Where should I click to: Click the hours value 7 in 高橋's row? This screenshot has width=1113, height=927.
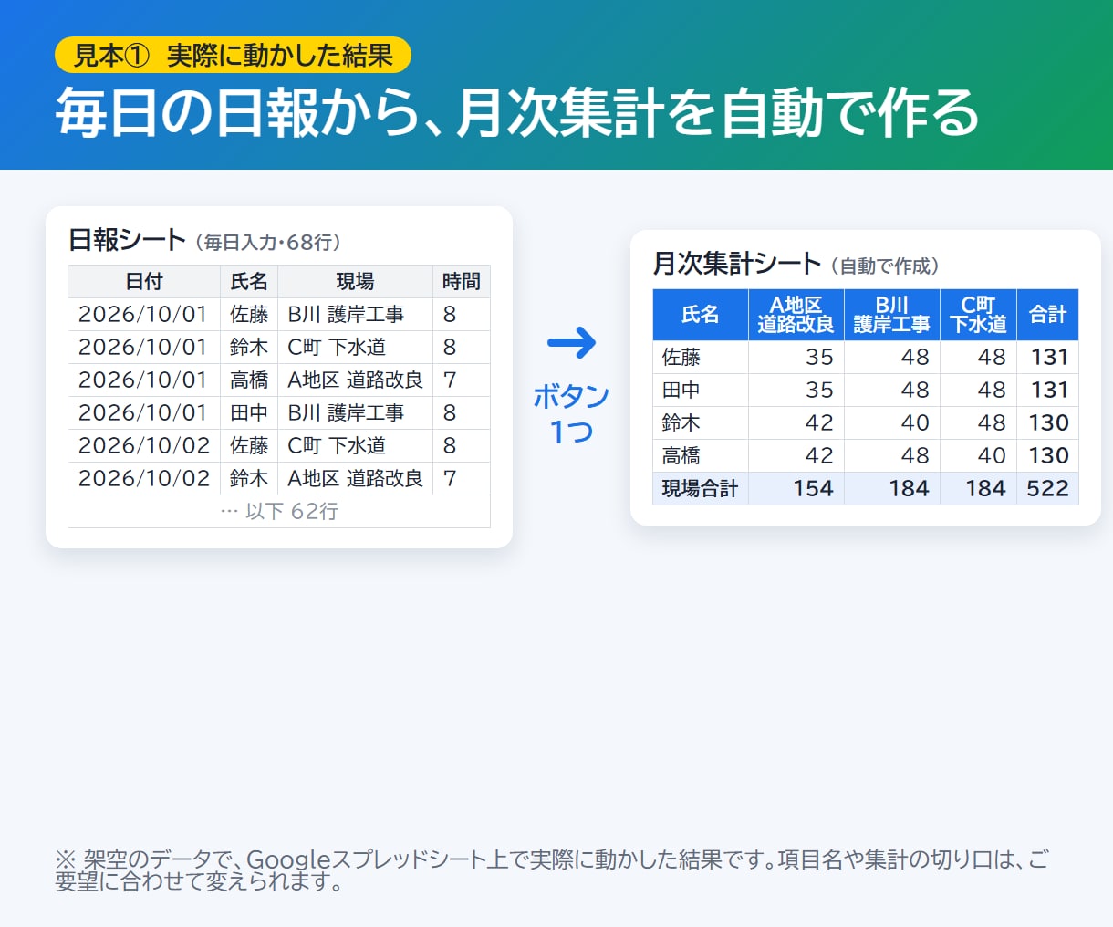[x=449, y=380]
